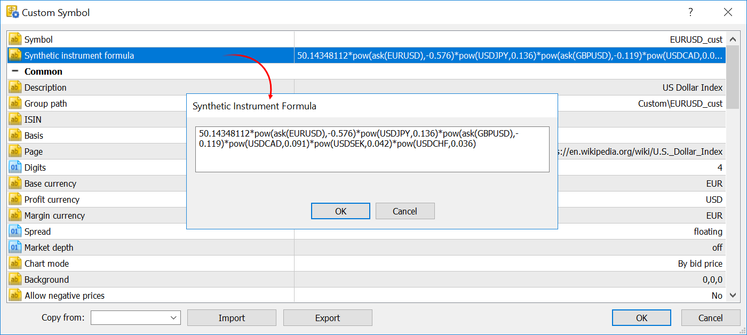Click the ab icon next to Base currency
The image size is (747, 335).
(x=14, y=183)
